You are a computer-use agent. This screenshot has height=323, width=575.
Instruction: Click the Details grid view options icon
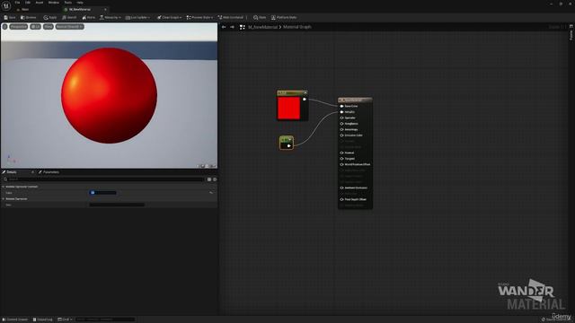pyautogui.click(x=209, y=179)
